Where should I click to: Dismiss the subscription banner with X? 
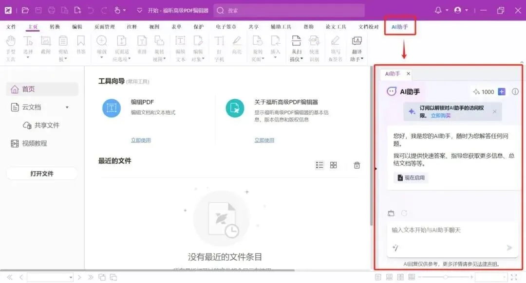(x=494, y=111)
